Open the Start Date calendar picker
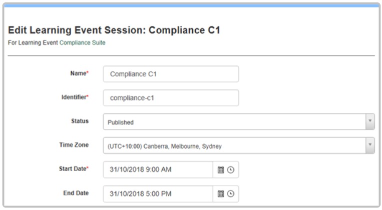This screenshot has height=210, width=382. coord(221,169)
